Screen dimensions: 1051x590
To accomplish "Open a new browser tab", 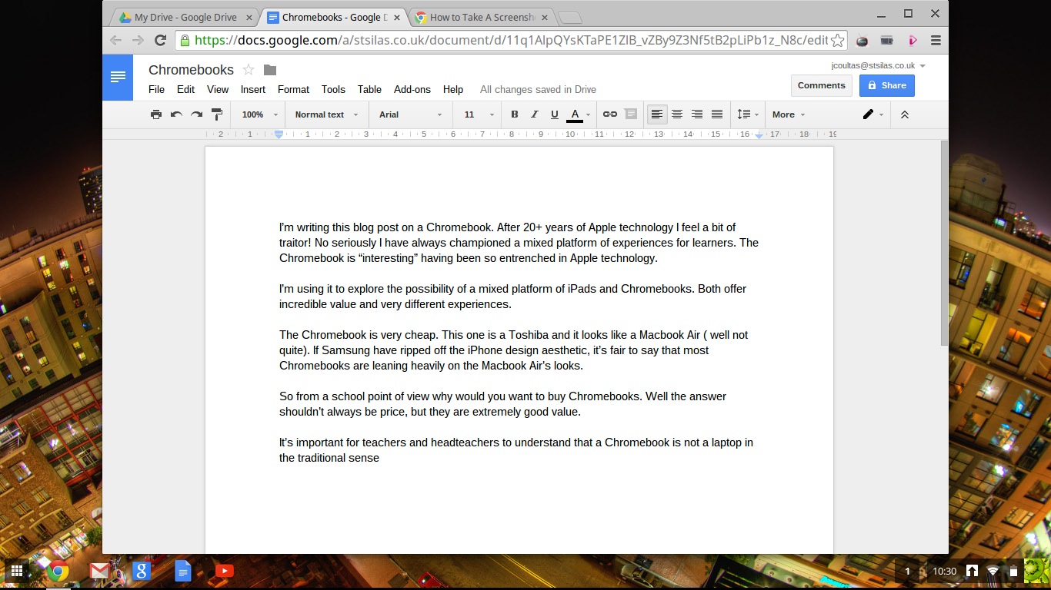I will click(569, 18).
